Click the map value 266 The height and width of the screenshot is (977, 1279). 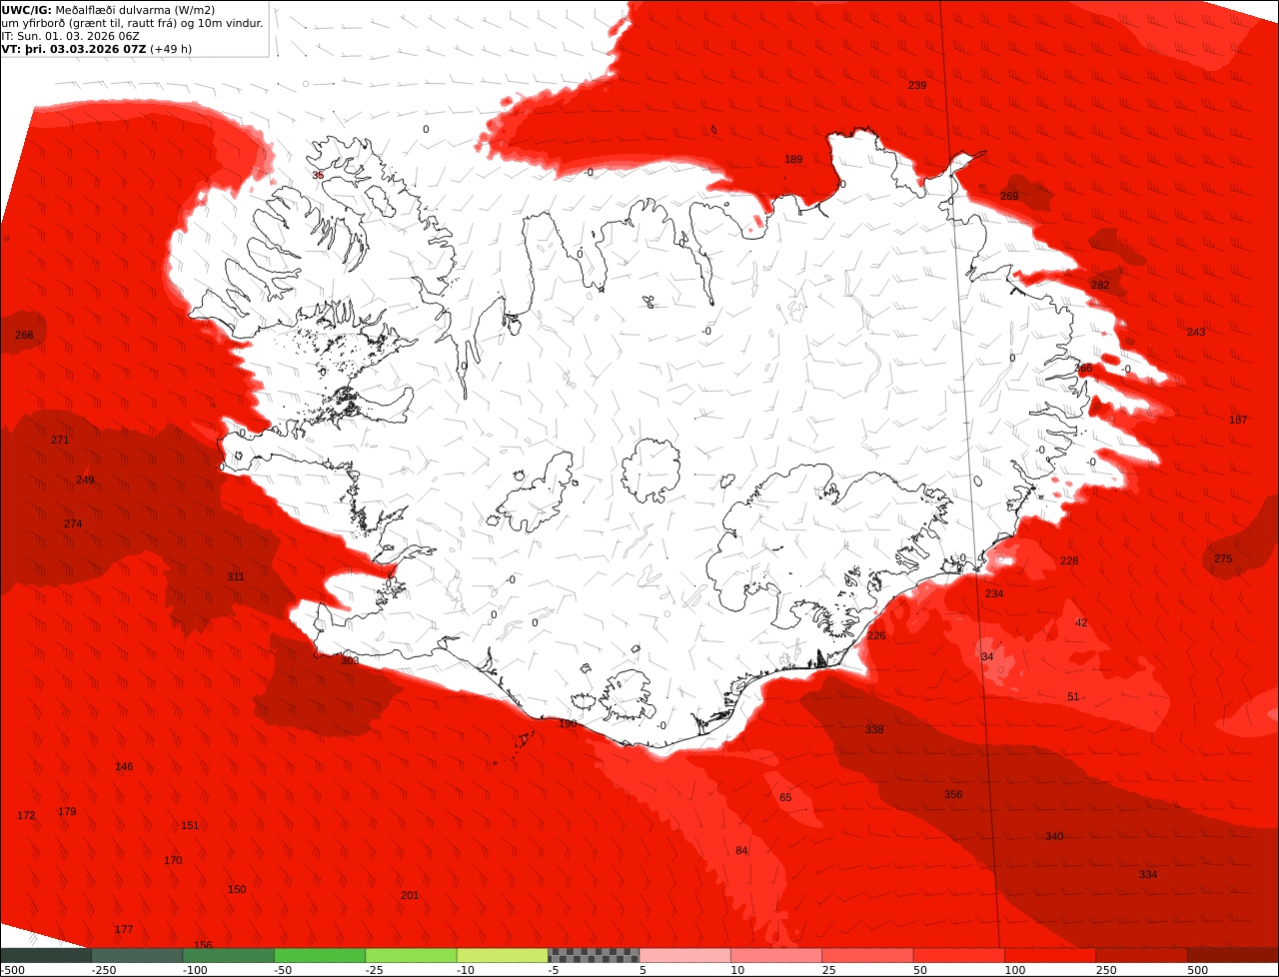[1083, 368]
